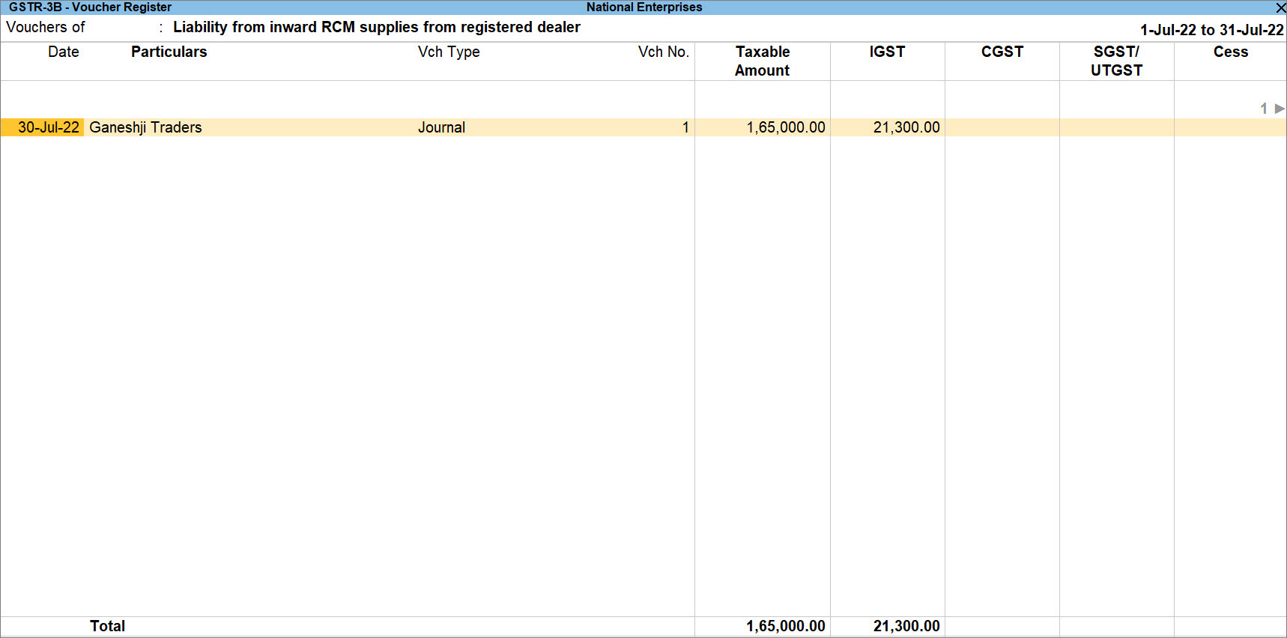Click the CGST column header
The width and height of the screenshot is (1287, 638).
pos(1002,52)
